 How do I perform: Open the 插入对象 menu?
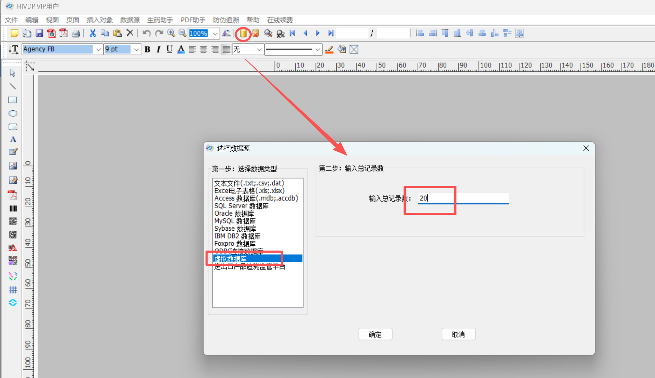(x=100, y=20)
